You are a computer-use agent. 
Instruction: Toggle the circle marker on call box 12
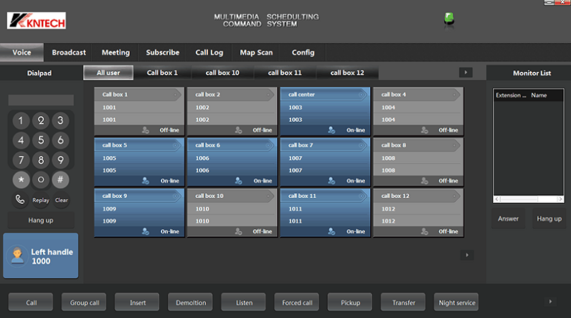(455, 195)
